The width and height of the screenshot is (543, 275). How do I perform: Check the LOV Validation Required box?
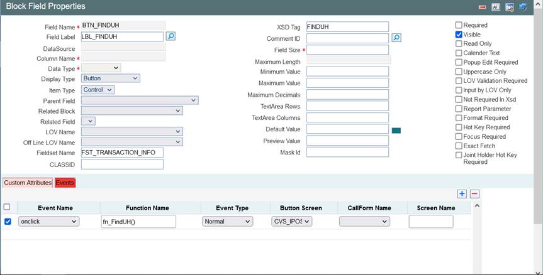(x=459, y=80)
